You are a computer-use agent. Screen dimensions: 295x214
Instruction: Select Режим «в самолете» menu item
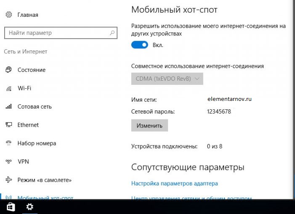click(44, 180)
